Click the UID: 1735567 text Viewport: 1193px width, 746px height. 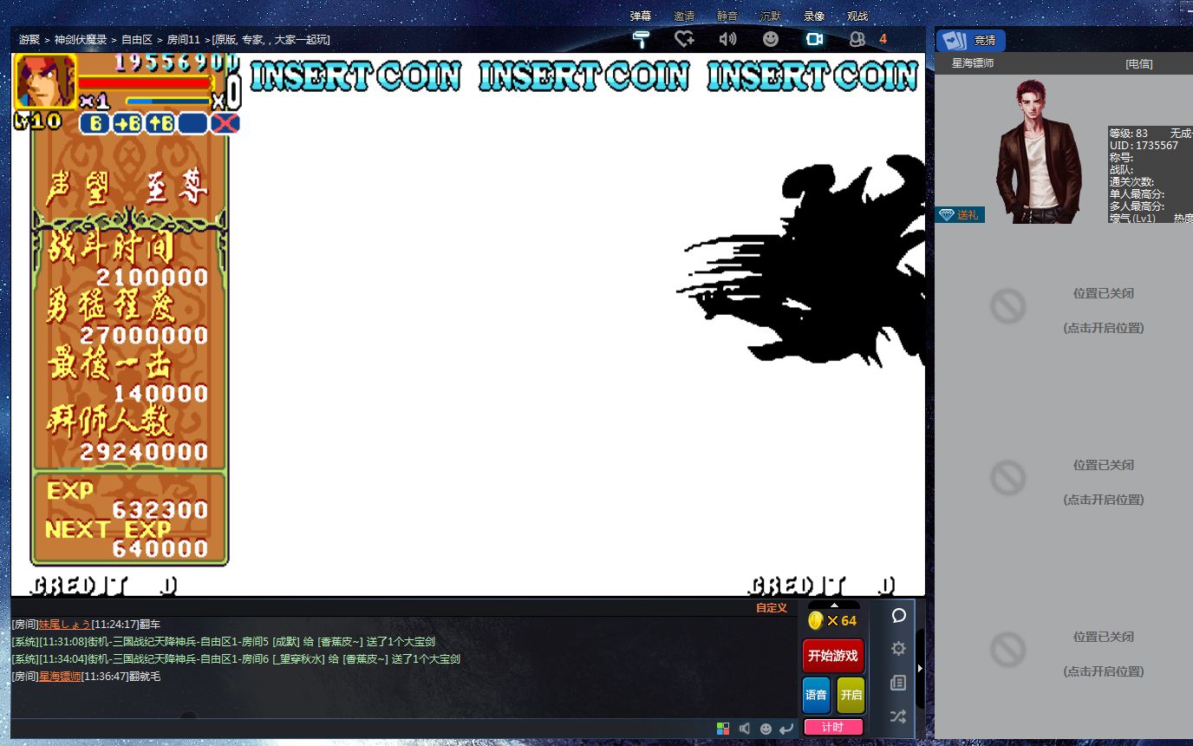[1144, 146]
